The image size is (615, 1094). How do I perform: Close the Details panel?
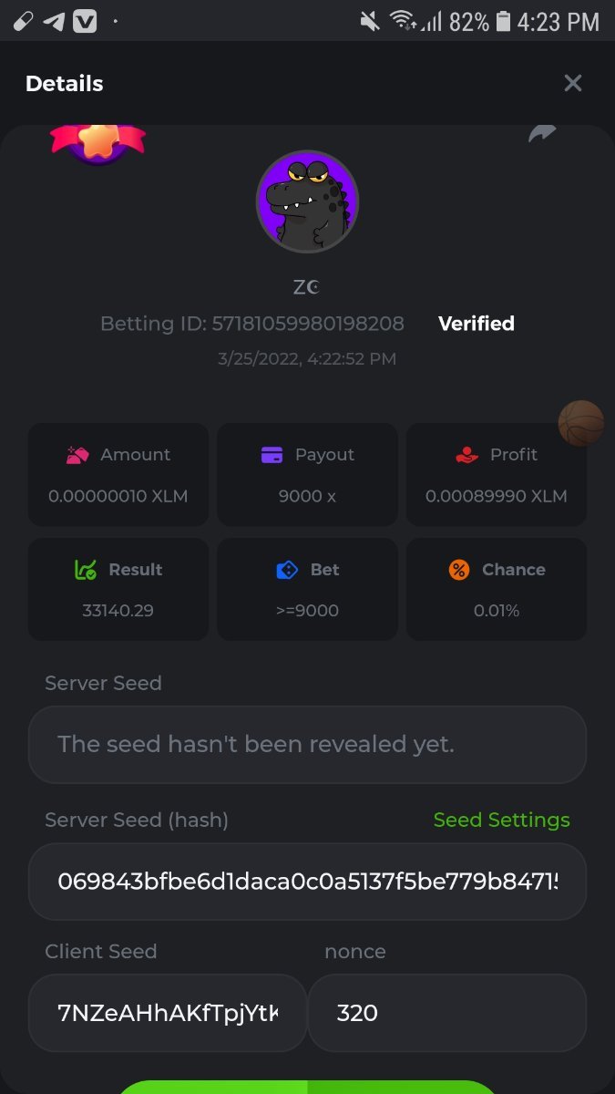click(x=573, y=84)
